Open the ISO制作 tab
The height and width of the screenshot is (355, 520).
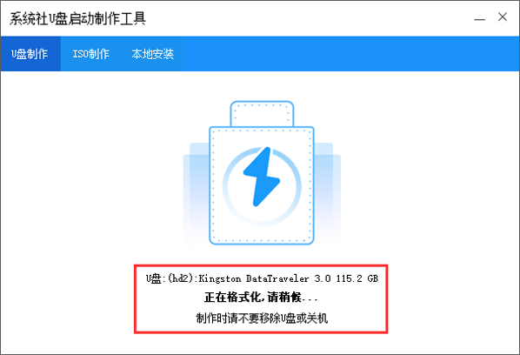click(x=90, y=54)
